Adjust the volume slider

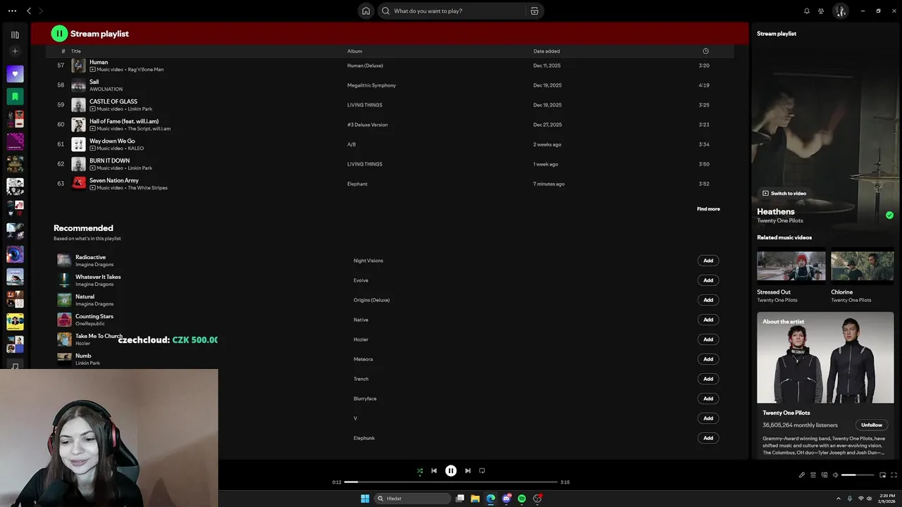[858, 475]
